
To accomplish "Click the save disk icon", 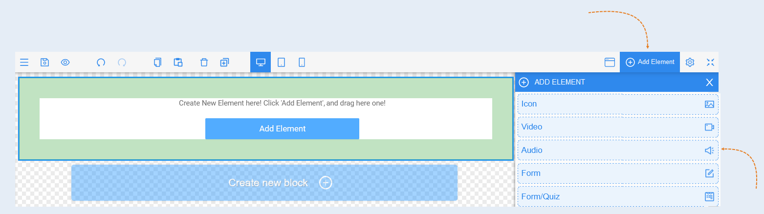I will point(44,62).
